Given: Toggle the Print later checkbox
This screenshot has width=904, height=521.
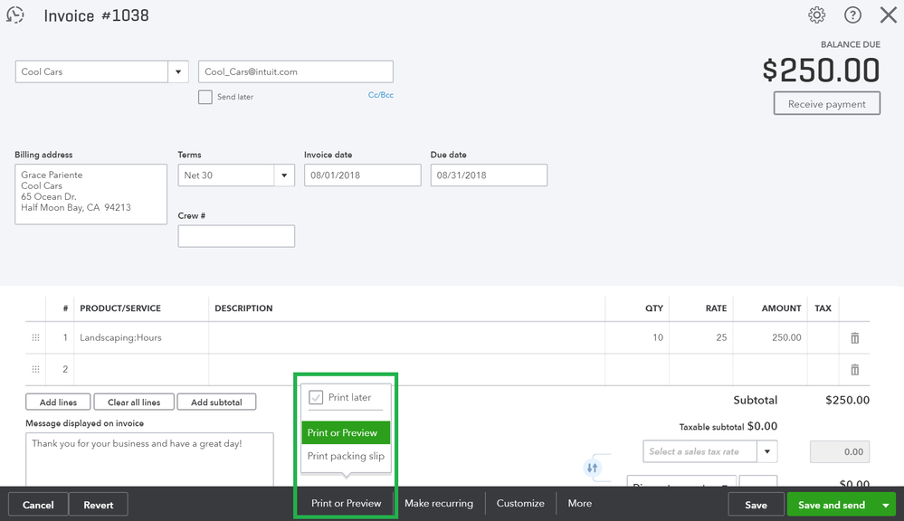Looking at the screenshot, I should [316, 398].
